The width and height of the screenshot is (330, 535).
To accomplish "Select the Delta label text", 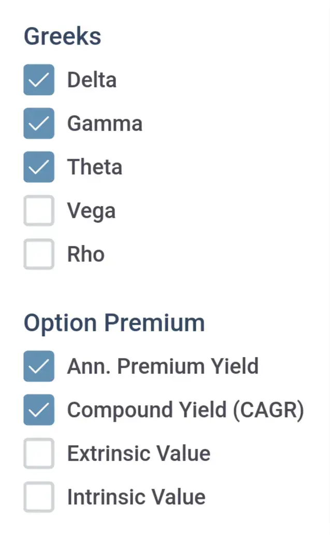I will tap(92, 80).
